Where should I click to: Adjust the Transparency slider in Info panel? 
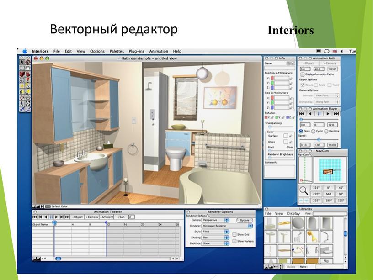coord(281,127)
